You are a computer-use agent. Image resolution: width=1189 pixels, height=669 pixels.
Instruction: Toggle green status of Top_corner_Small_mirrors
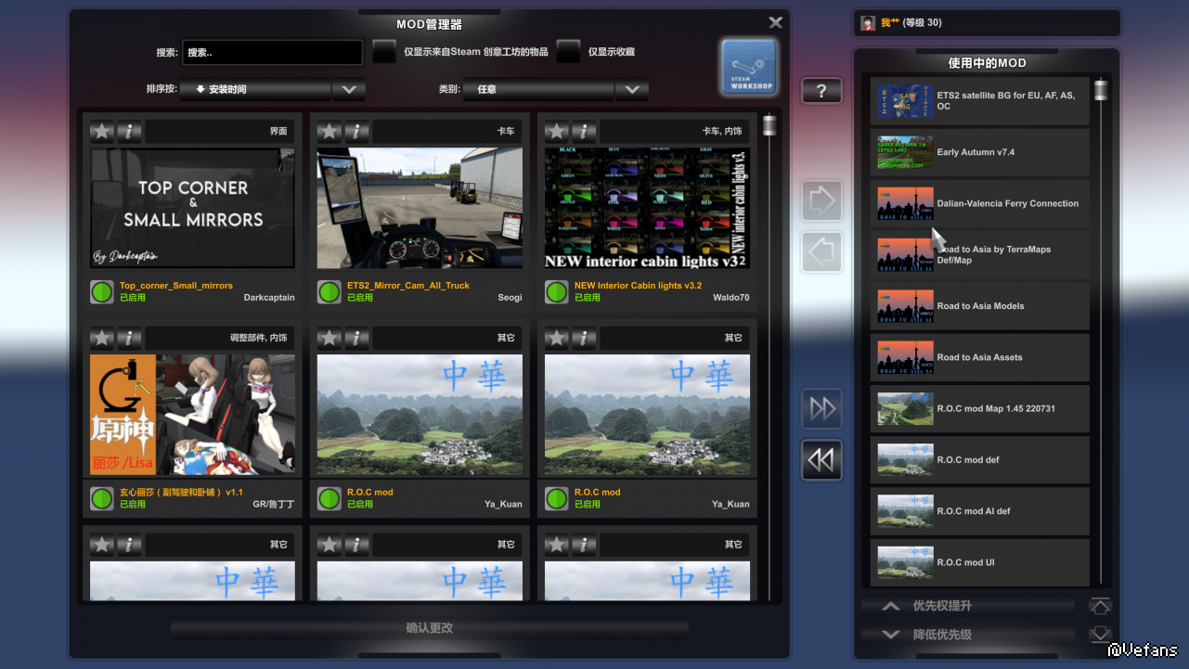102,292
